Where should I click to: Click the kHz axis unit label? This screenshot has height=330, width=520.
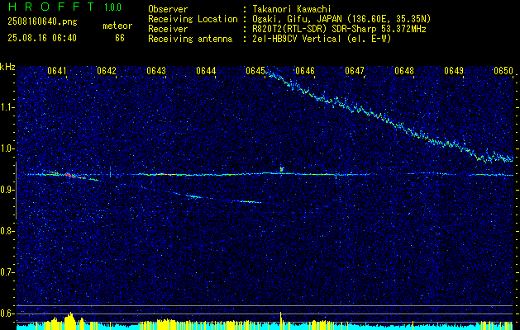click(x=8, y=67)
